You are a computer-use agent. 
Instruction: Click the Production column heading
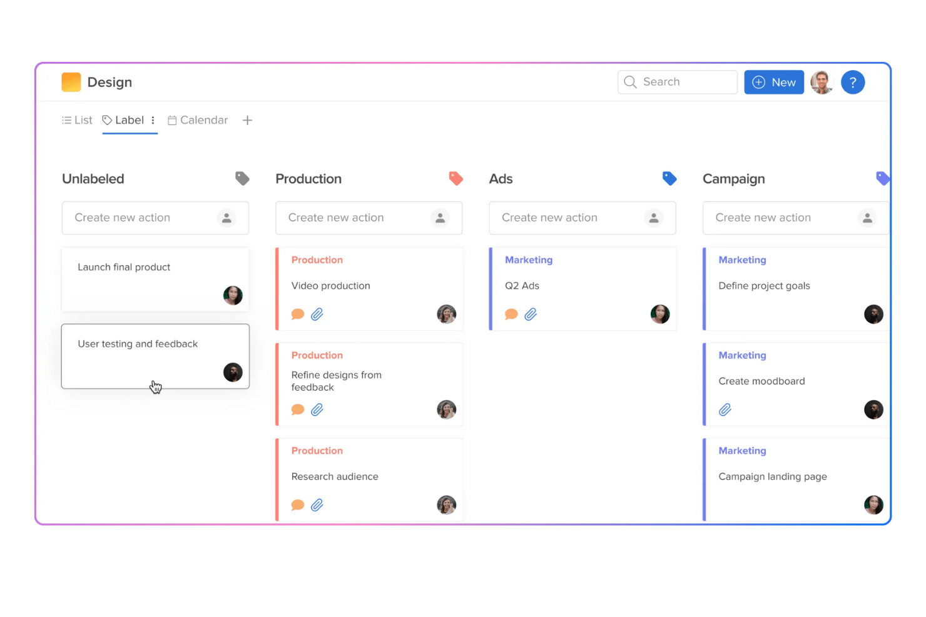pyautogui.click(x=308, y=179)
